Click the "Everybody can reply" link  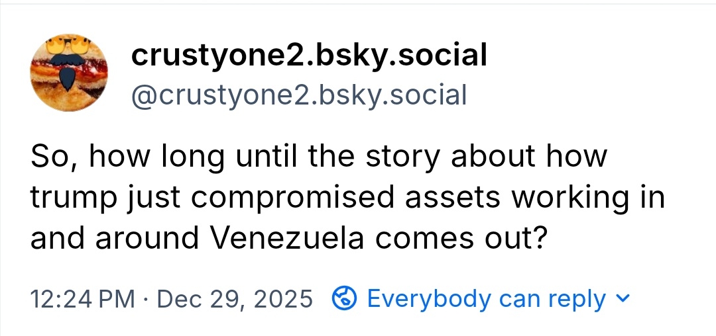point(486,299)
